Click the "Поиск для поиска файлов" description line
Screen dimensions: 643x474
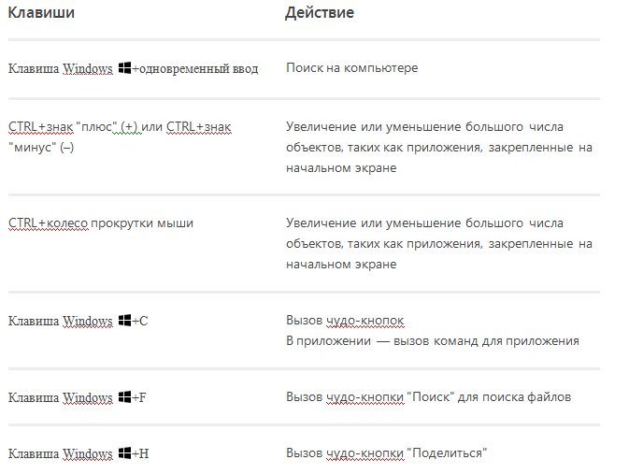428,396
